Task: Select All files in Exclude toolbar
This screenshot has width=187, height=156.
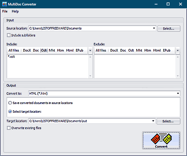Action: tap(101, 50)
